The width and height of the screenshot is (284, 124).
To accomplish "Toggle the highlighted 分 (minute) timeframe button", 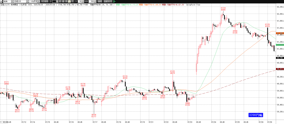I will coord(69,2).
